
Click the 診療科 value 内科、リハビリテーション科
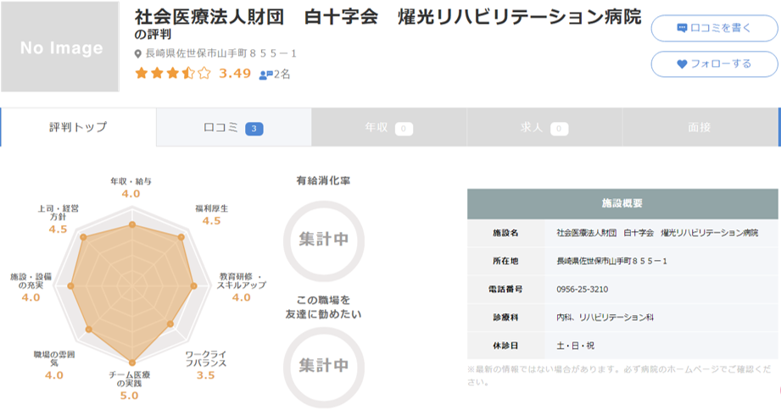605,318
